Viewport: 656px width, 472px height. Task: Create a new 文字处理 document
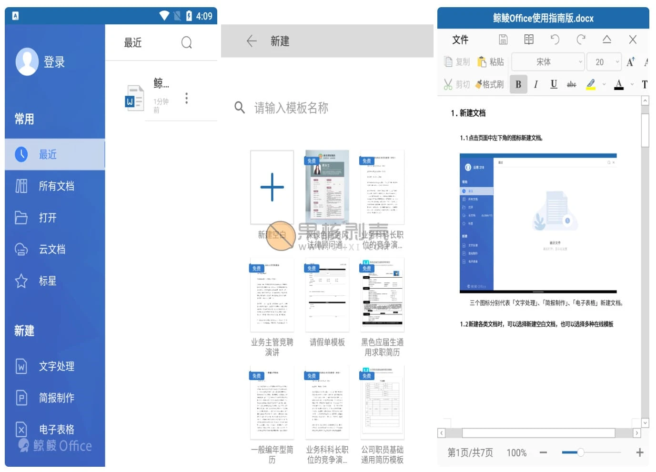[x=55, y=366]
